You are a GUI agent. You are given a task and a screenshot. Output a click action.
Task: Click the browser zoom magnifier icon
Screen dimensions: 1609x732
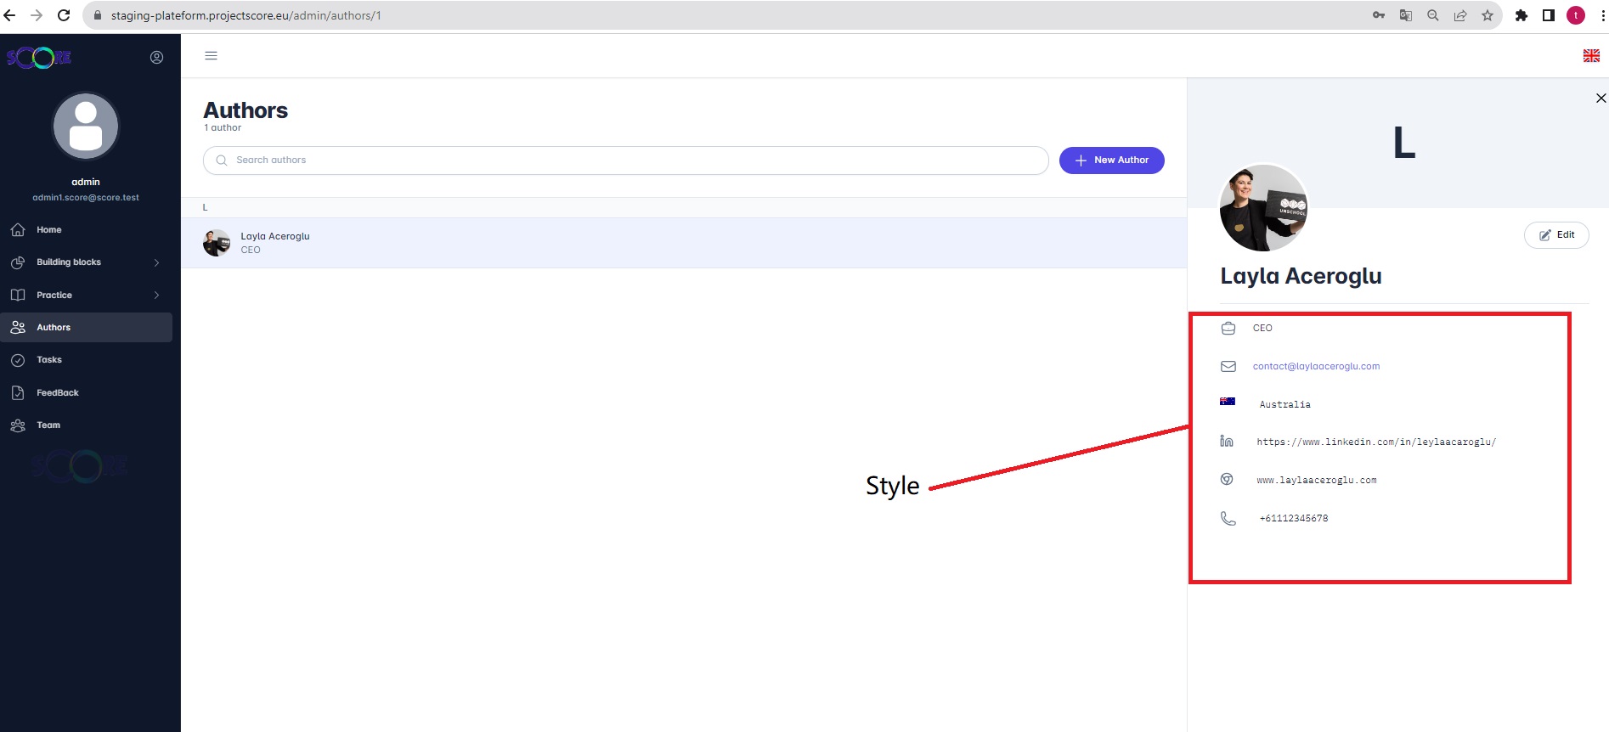pyautogui.click(x=1433, y=15)
